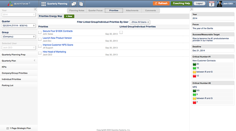Click the red swatch for value 12

coord(194,76)
